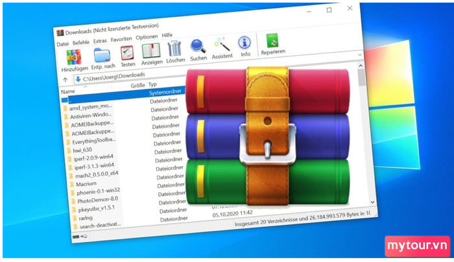
Task: Select the search-deactivat... folder
Action: (x=100, y=225)
